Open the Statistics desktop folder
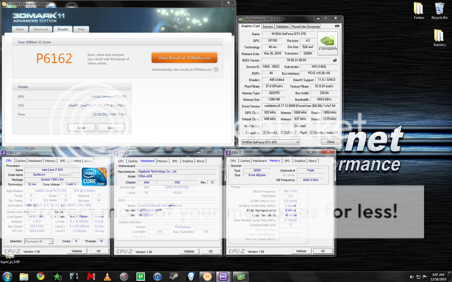The image size is (452, 282). [x=439, y=38]
